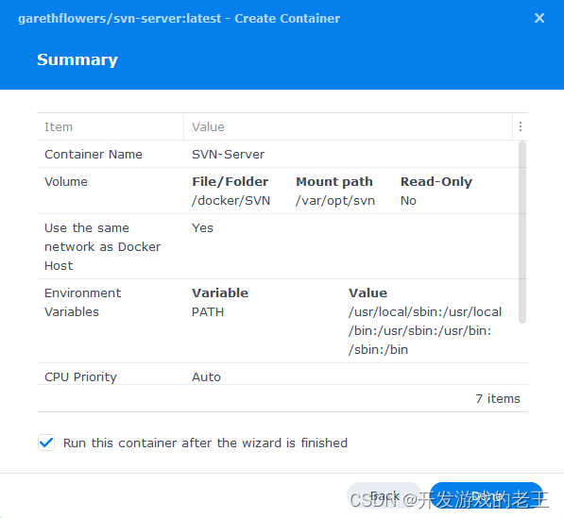
Task: Click the Run this container after wizard label
Action: tap(205, 443)
